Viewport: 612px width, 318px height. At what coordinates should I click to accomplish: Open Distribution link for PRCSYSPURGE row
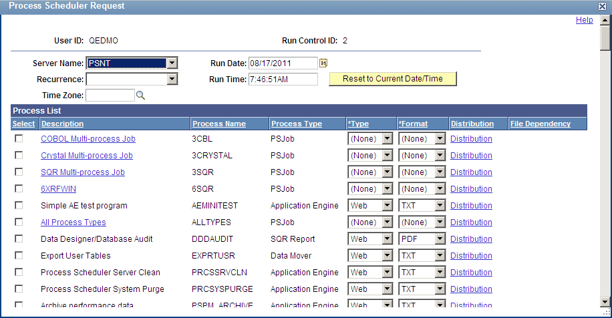click(x=471, y=289)
